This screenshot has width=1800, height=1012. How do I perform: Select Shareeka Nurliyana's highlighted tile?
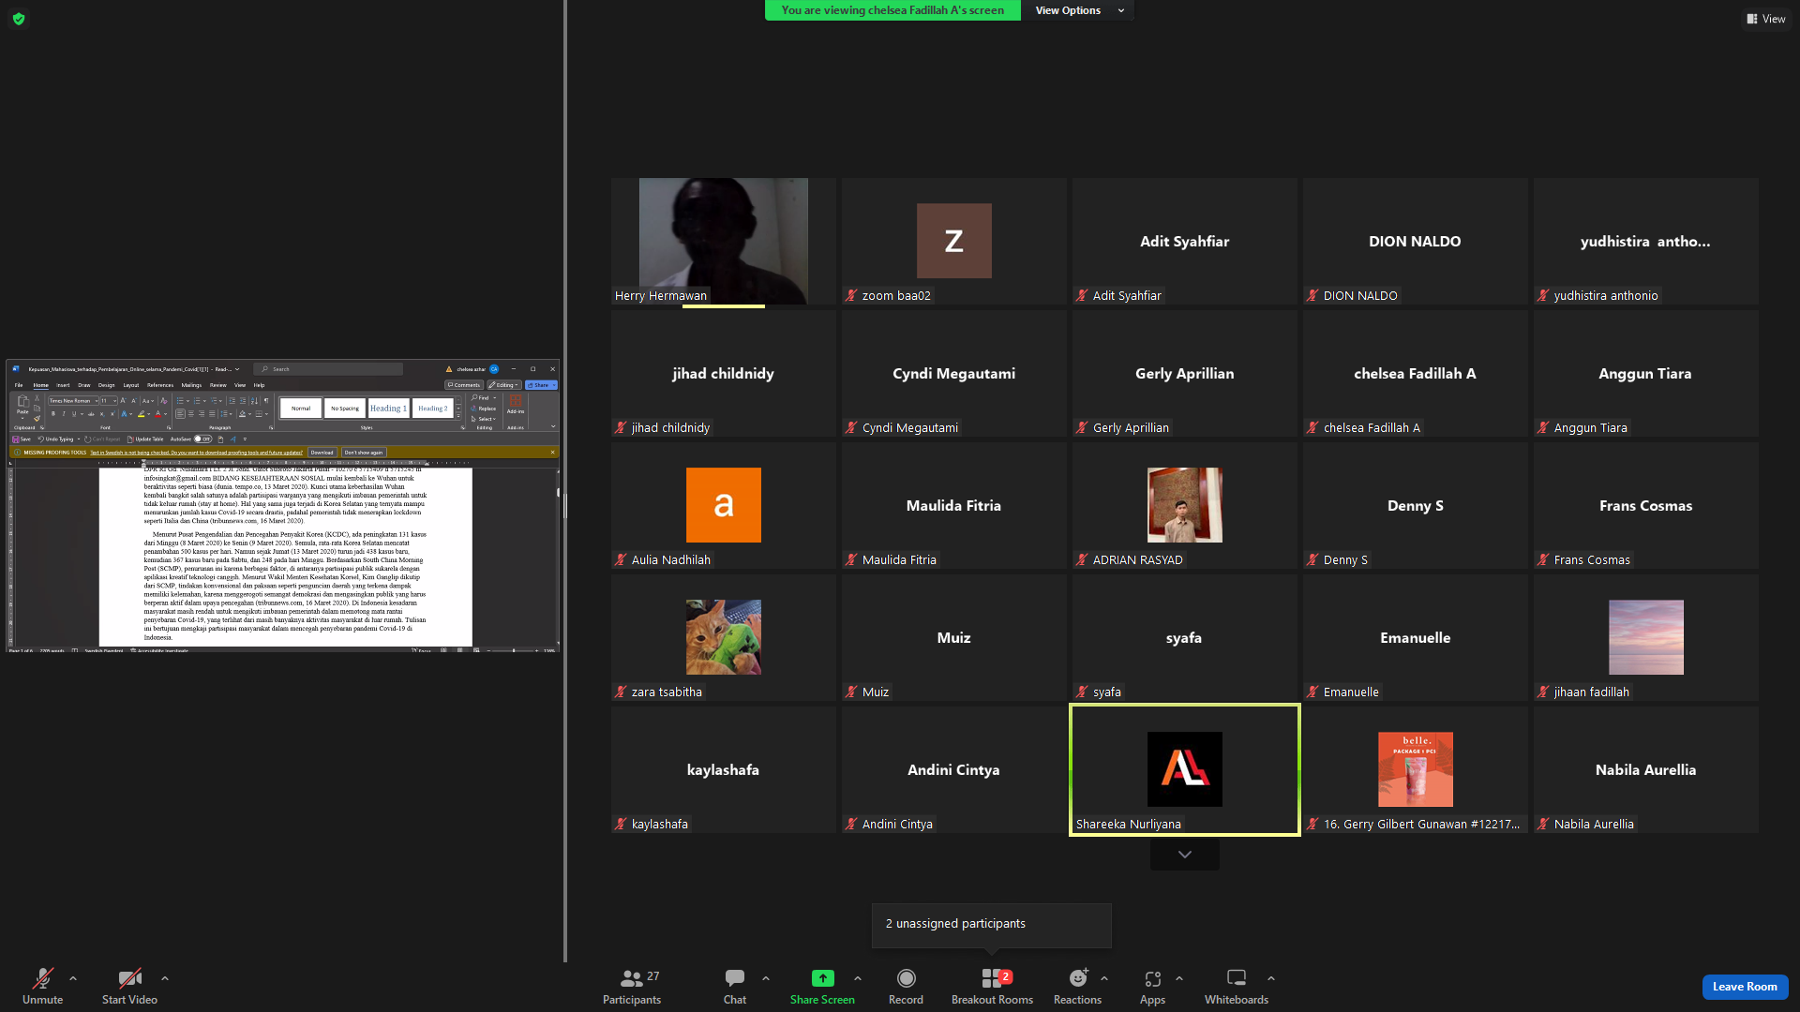(1185, 769)
